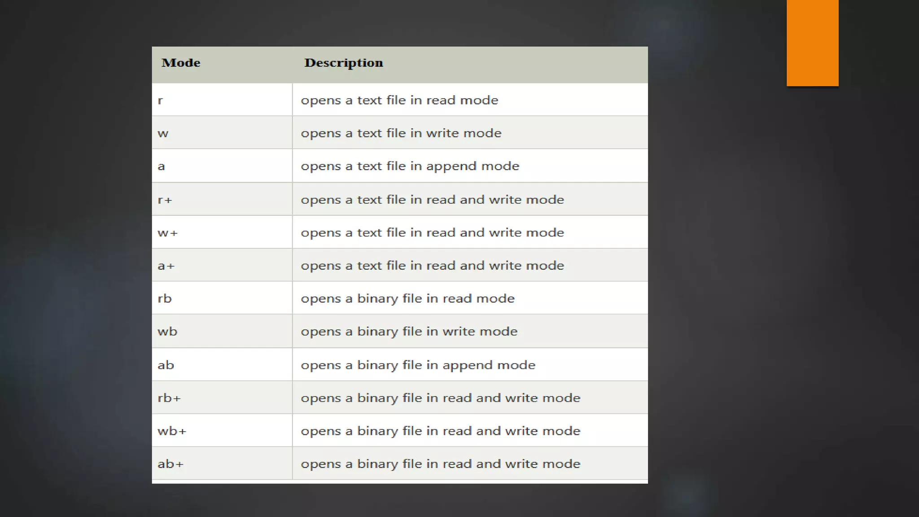
Task: Select the 'w' mode cell
Action: [x=163, y=133]
